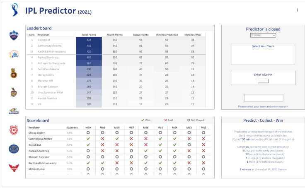Click Samitanjaya Mishra's M60 won checkmark
Image resolution: width=305 pixels, height=188 pixels.
click(88, 139)
